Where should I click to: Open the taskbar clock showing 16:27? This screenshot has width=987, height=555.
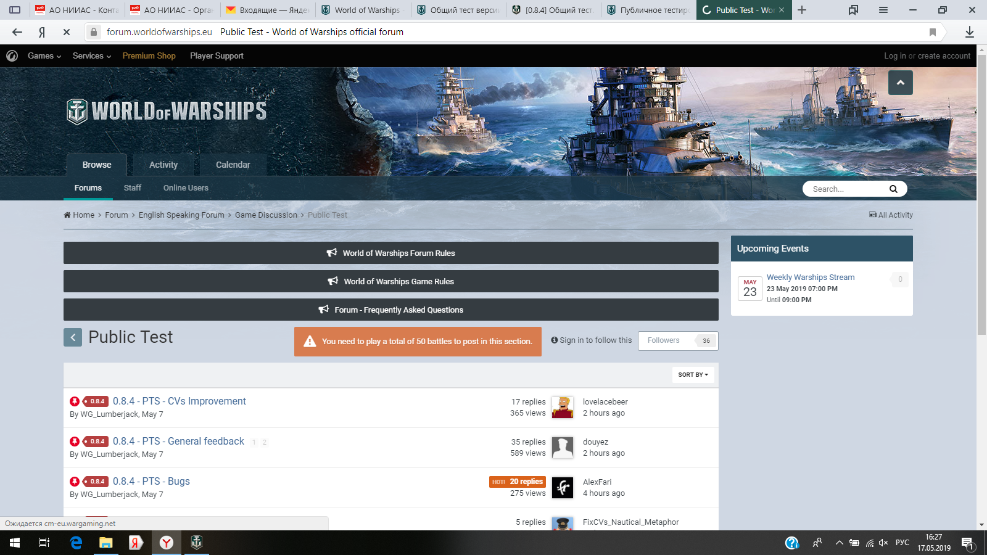pos(934,543)
